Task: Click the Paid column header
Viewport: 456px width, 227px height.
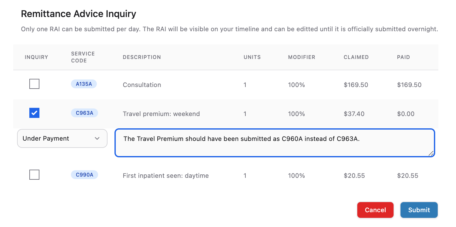Action: pyautogui.click(x=403, y=57)
